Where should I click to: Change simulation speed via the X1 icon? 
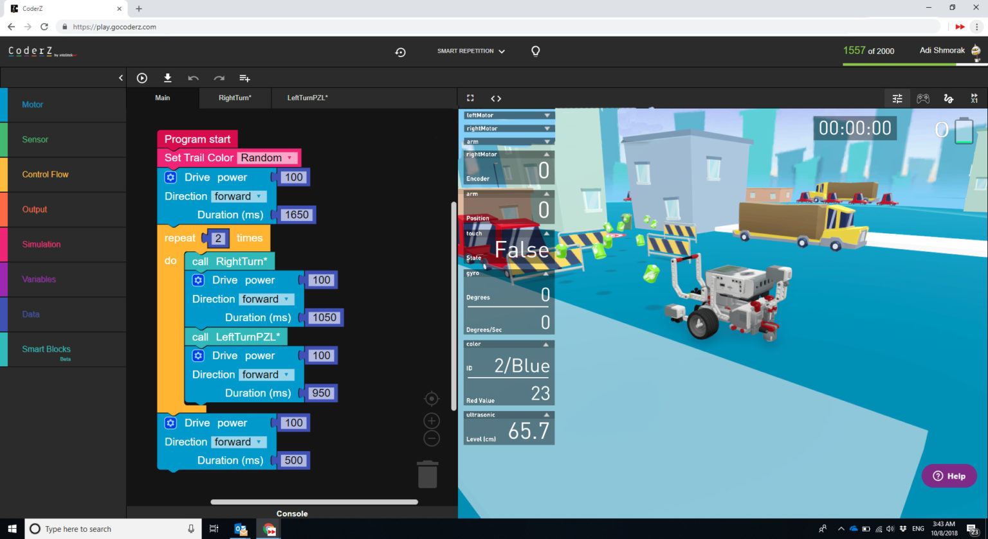[974, 98]
